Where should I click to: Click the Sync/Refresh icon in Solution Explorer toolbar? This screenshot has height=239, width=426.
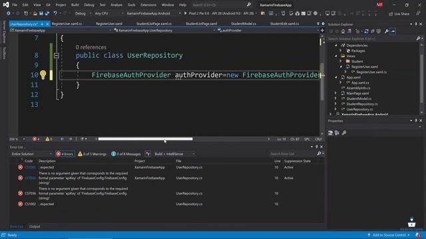(x=366, y=31)
